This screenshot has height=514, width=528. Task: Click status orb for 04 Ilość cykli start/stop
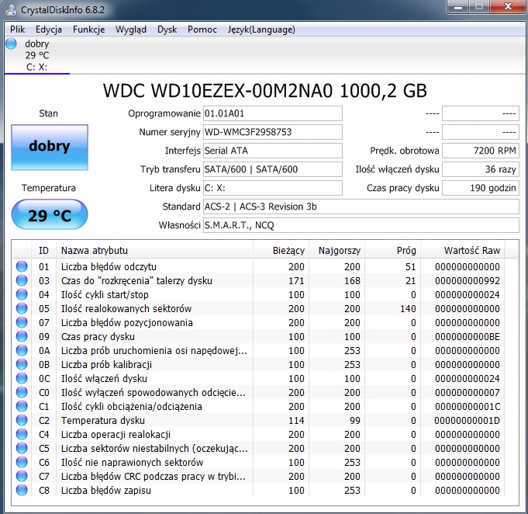coord(22,294)
